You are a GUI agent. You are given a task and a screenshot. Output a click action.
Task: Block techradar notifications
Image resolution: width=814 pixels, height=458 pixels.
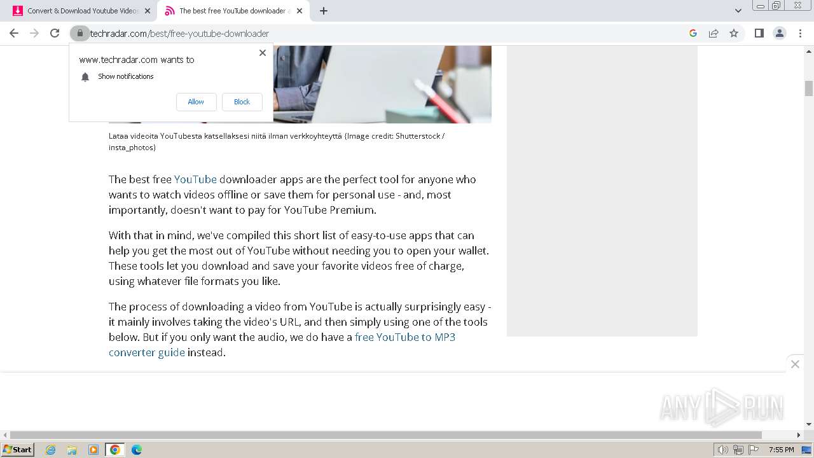click(242, 102)
